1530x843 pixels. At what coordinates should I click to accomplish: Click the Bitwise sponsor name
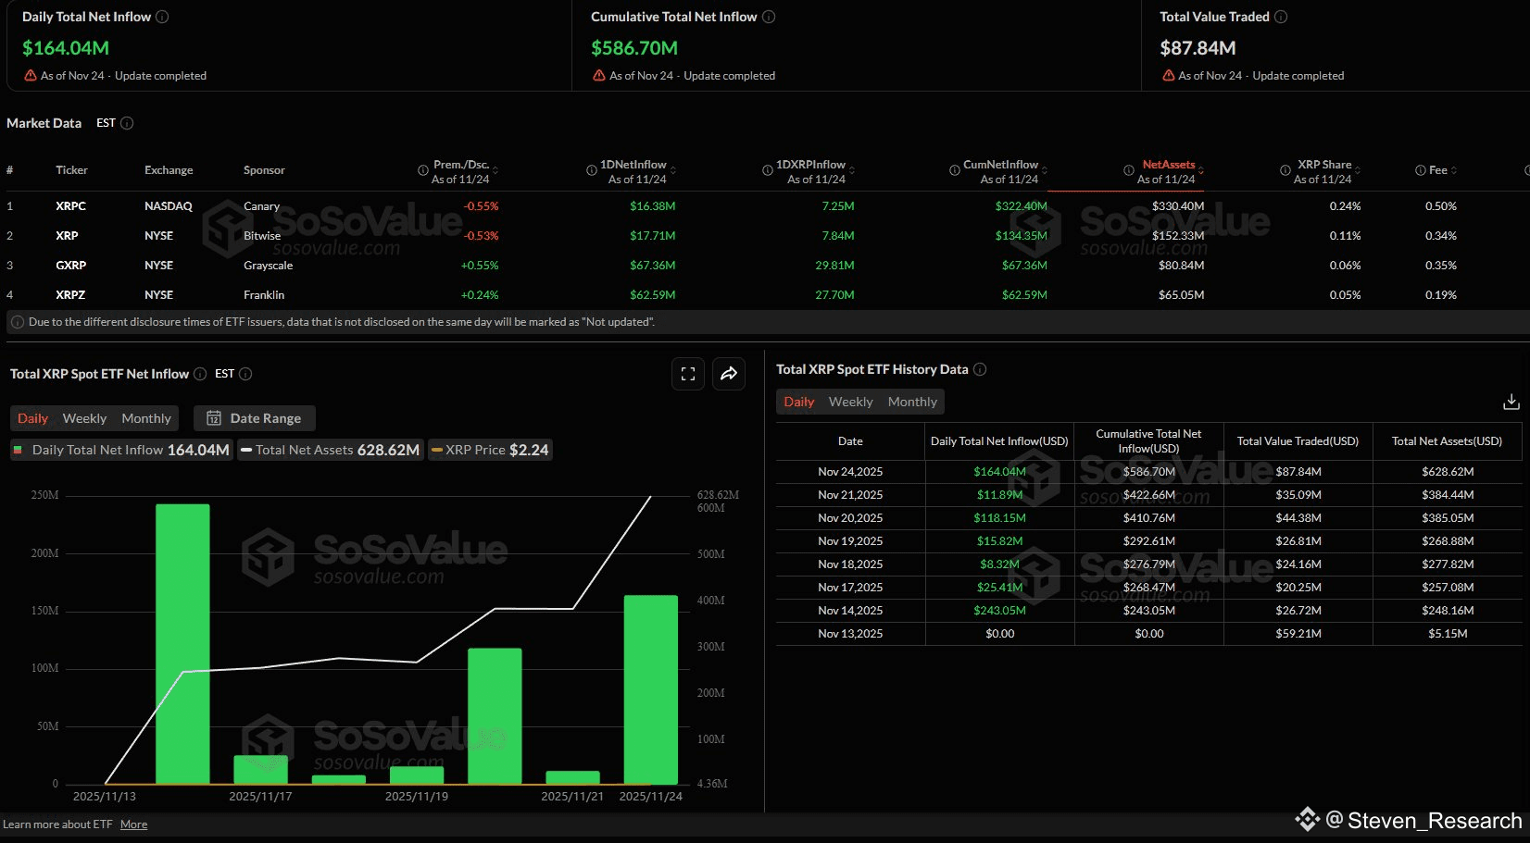pos(262,236)
